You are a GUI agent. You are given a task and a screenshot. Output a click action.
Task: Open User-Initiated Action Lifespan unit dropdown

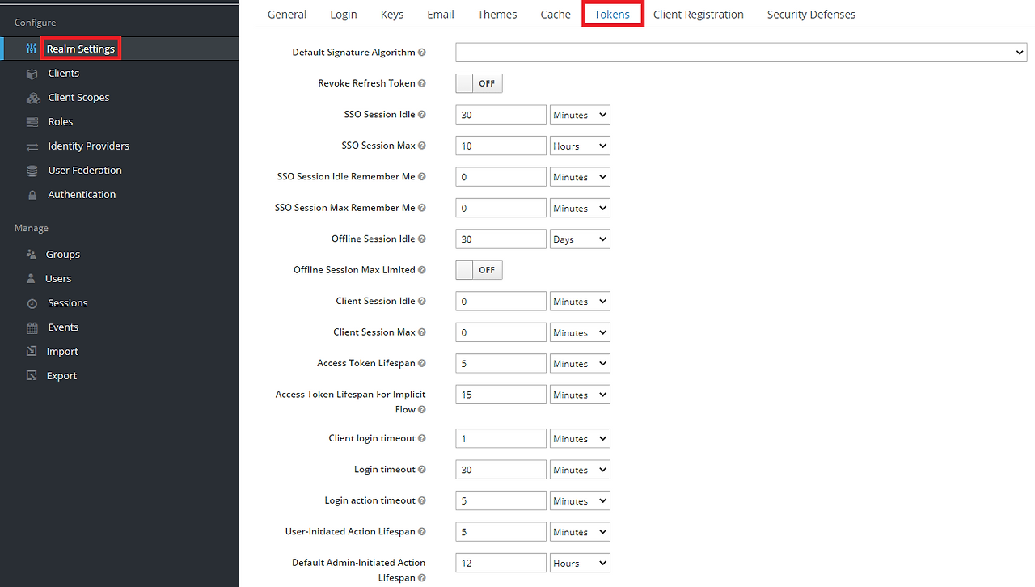point(580,532)
